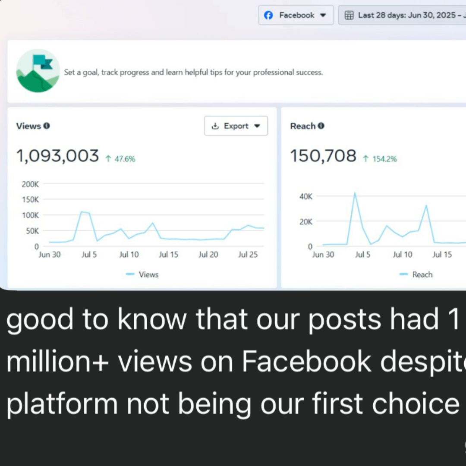This screenshot has height=466, width=466.
Task: Click the goal flag illustration icon
Action: (x=38, y=71)
